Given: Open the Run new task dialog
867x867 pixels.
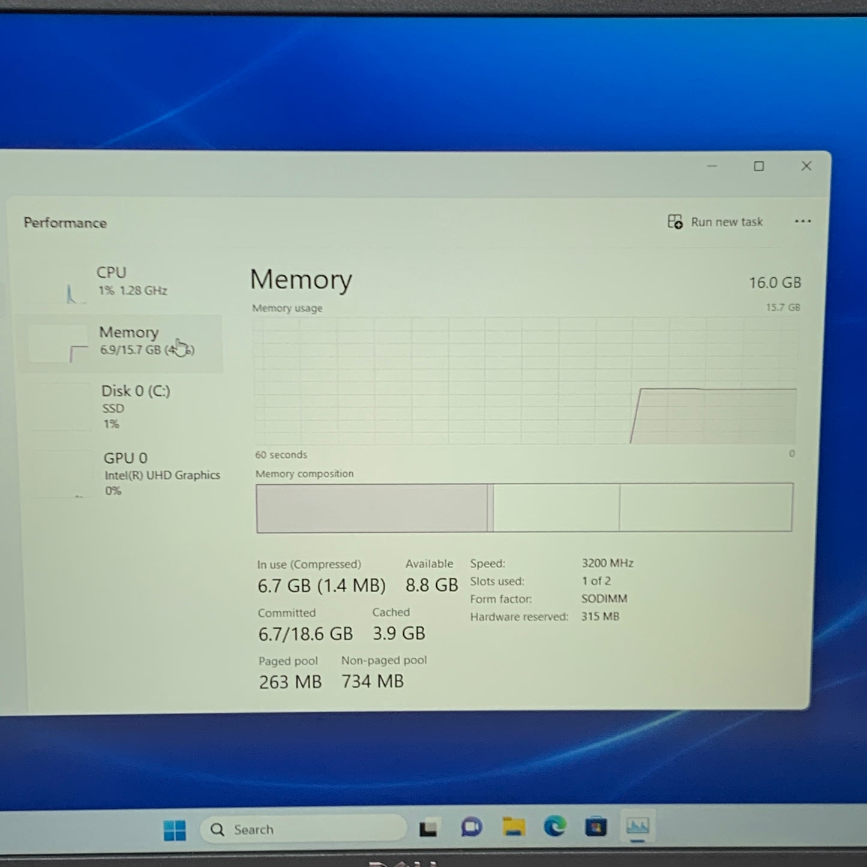Looking at the screenshot, I should [x=715, y=222].
